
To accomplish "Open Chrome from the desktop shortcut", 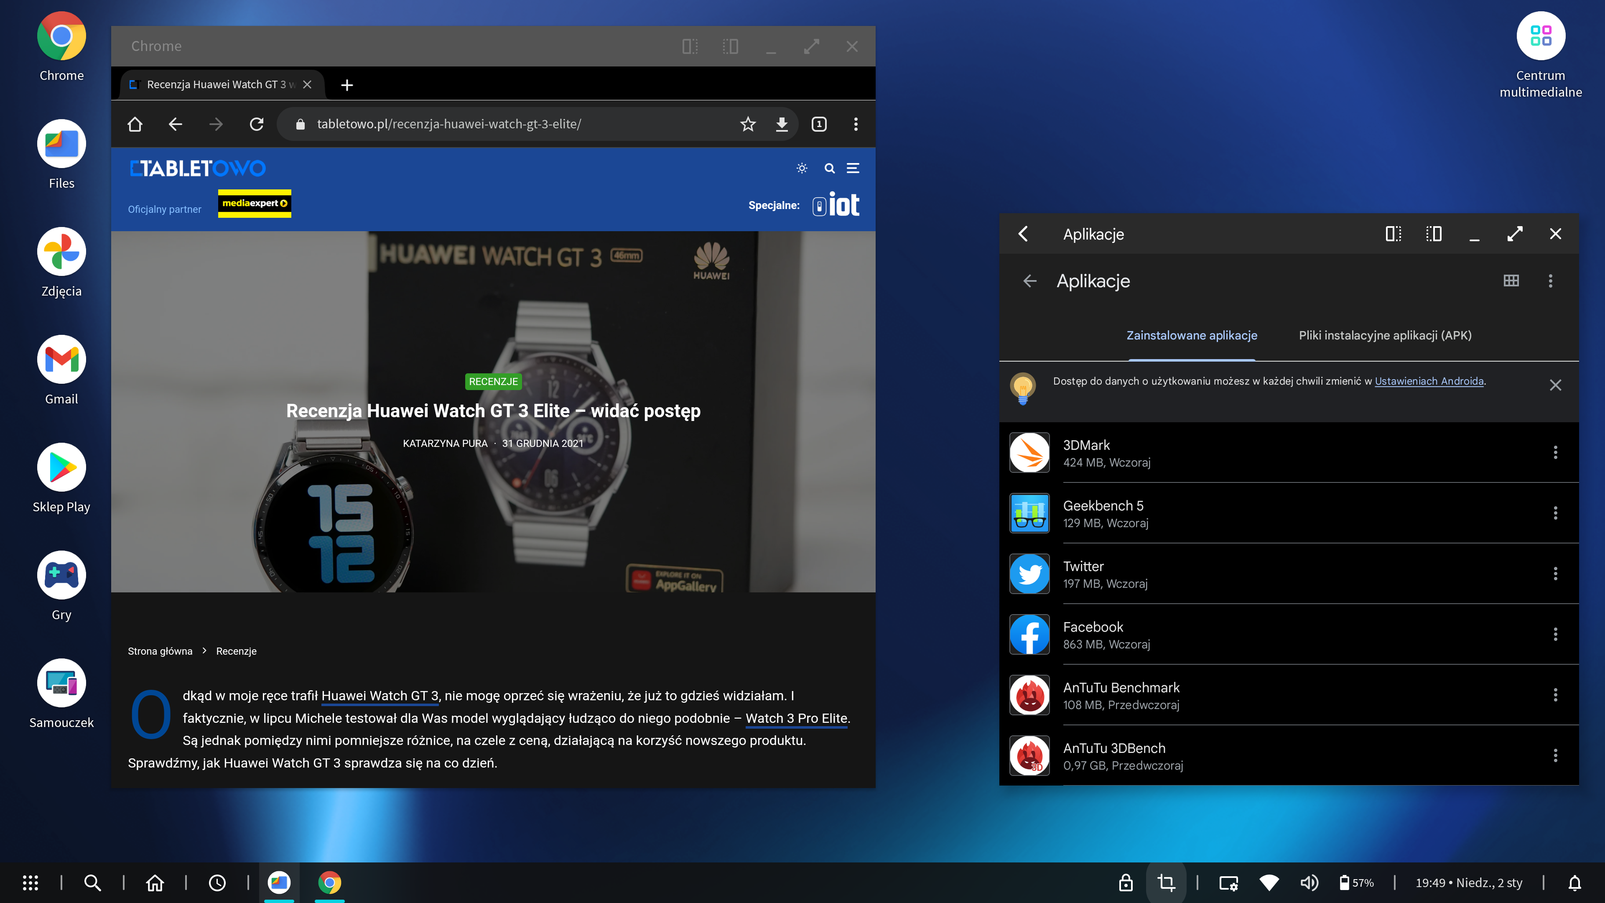I will coord(61,36).
